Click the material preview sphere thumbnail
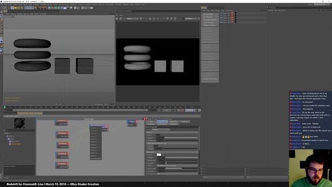Image resolution: width=332 pixels, height=187 pixels. 20,123
